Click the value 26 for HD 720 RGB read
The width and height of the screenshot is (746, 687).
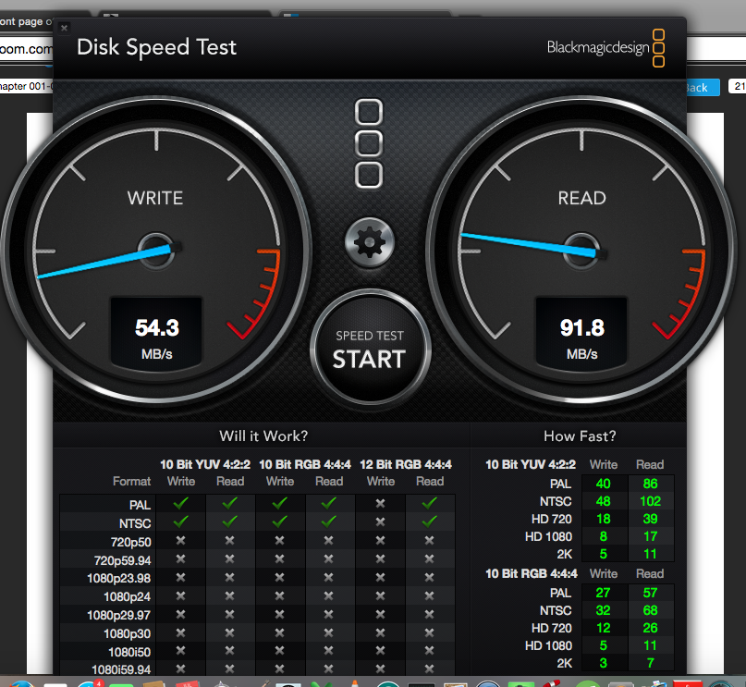coord(650,628)
